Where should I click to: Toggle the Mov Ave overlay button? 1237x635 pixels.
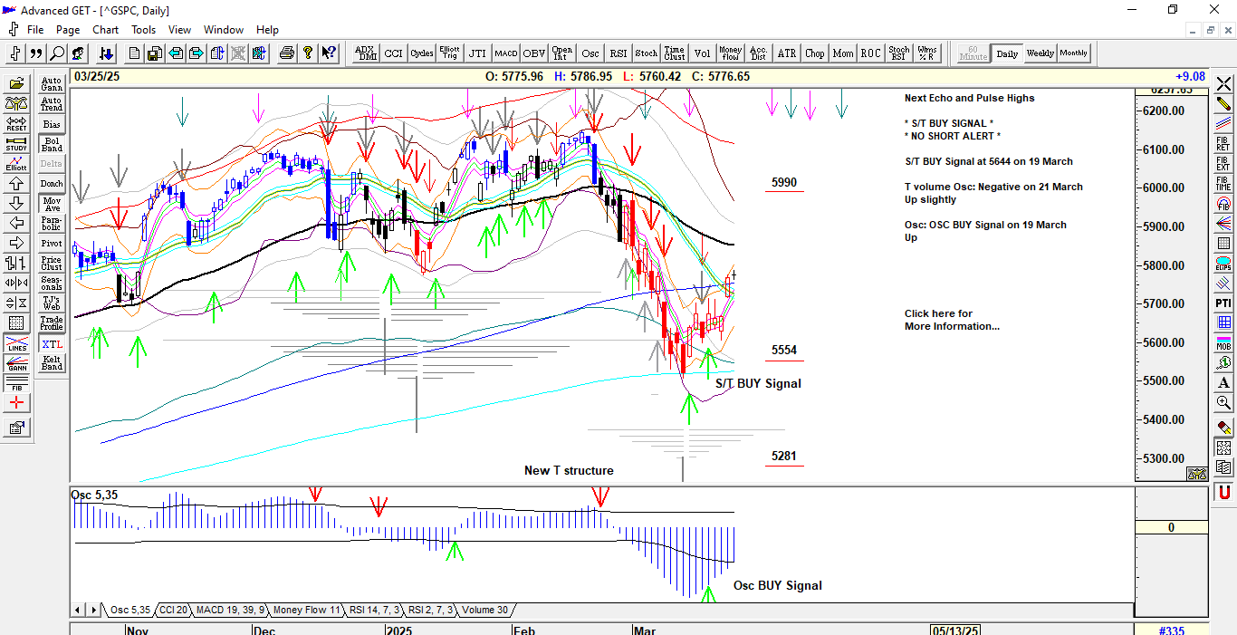click(52, 204)
